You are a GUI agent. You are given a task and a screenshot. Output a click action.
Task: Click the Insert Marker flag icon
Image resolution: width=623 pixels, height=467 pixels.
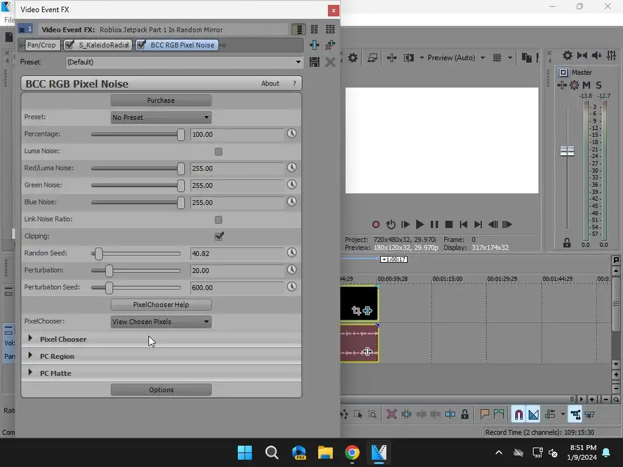(484, 415)
